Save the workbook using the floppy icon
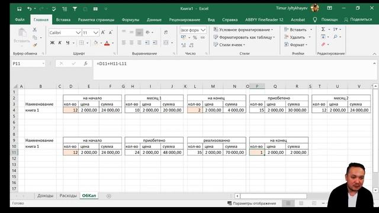 (x=20, y=9)
